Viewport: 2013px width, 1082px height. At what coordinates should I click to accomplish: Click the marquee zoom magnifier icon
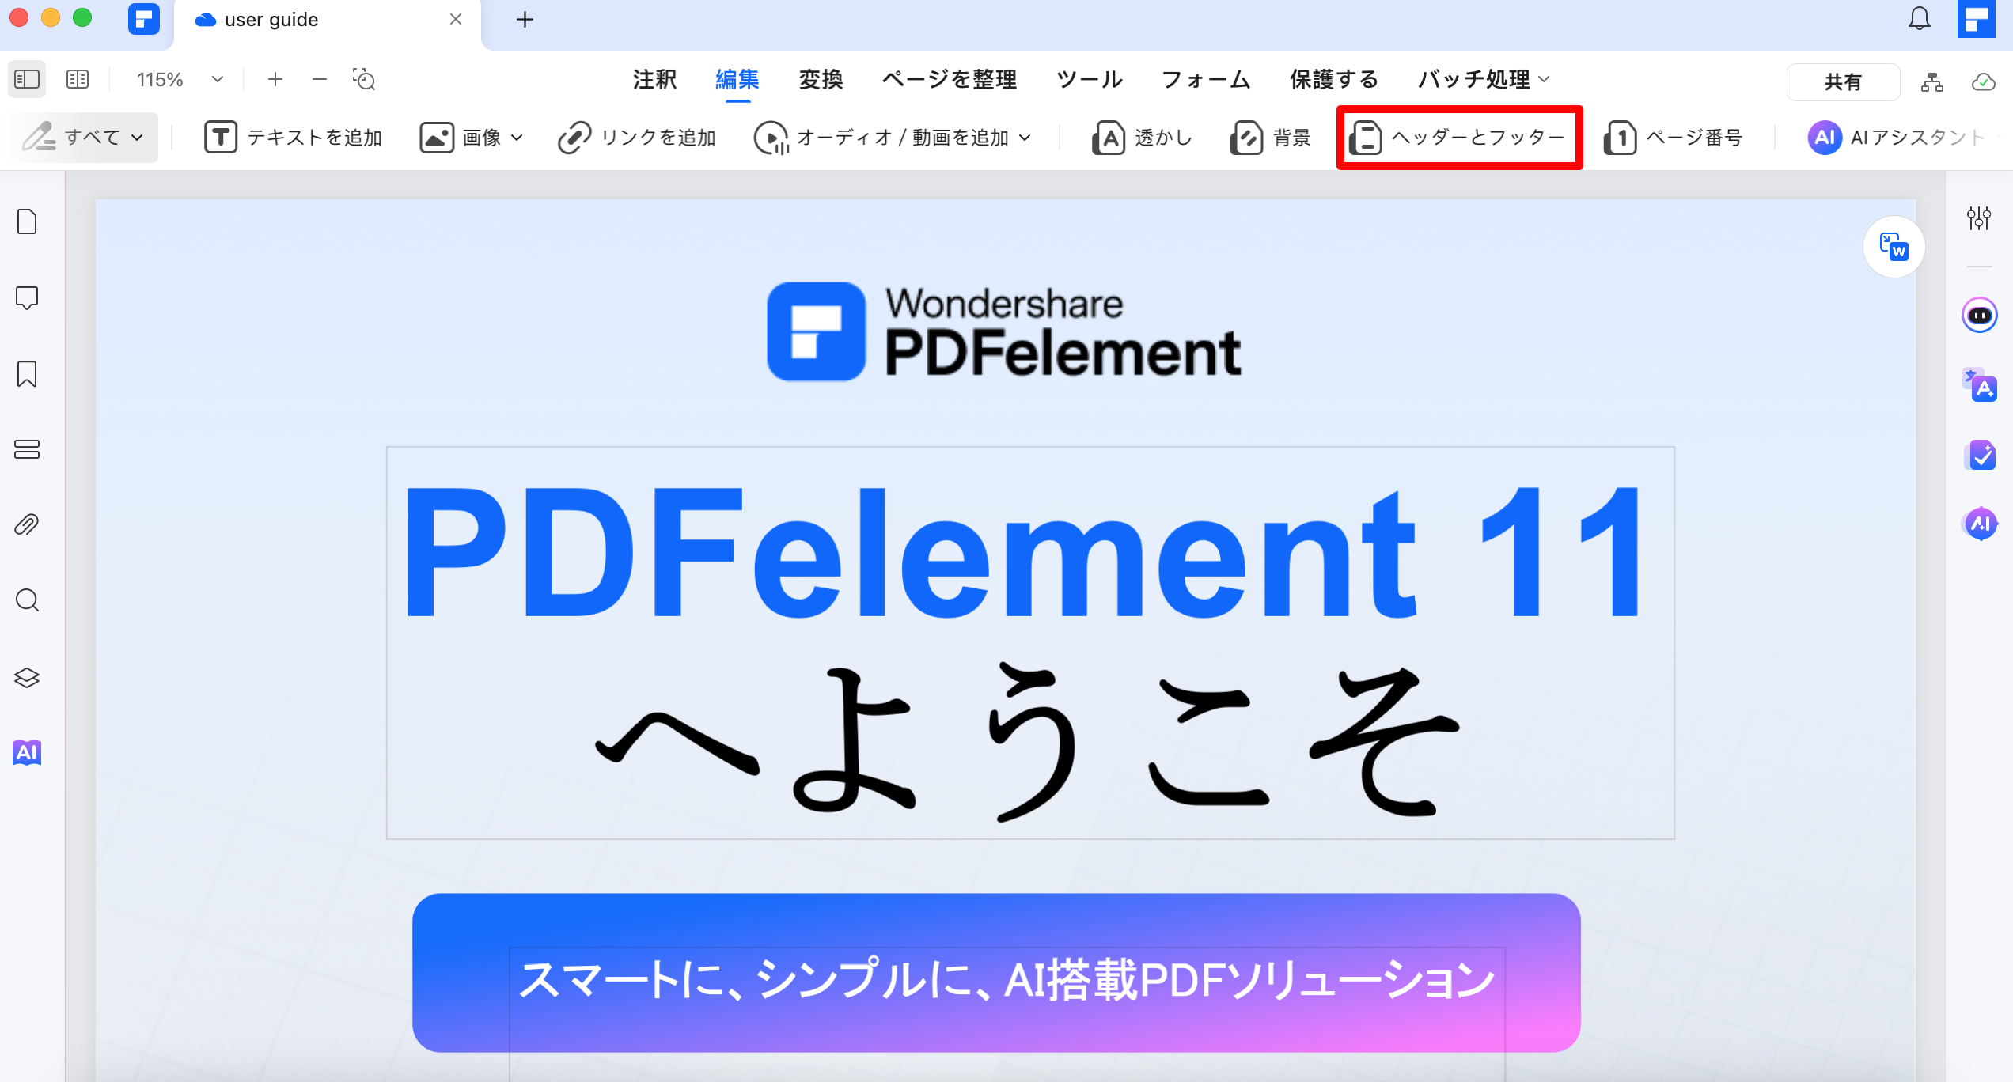point(364,79)
